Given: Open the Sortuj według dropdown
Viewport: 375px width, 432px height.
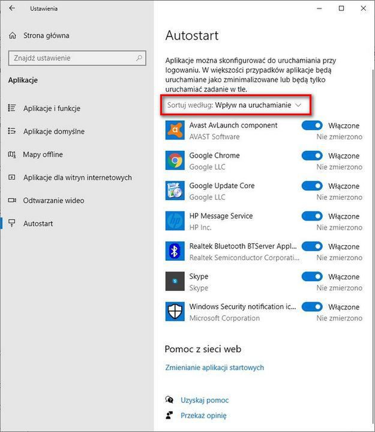Looking at the screenshot, I should [x=236, y=105].
